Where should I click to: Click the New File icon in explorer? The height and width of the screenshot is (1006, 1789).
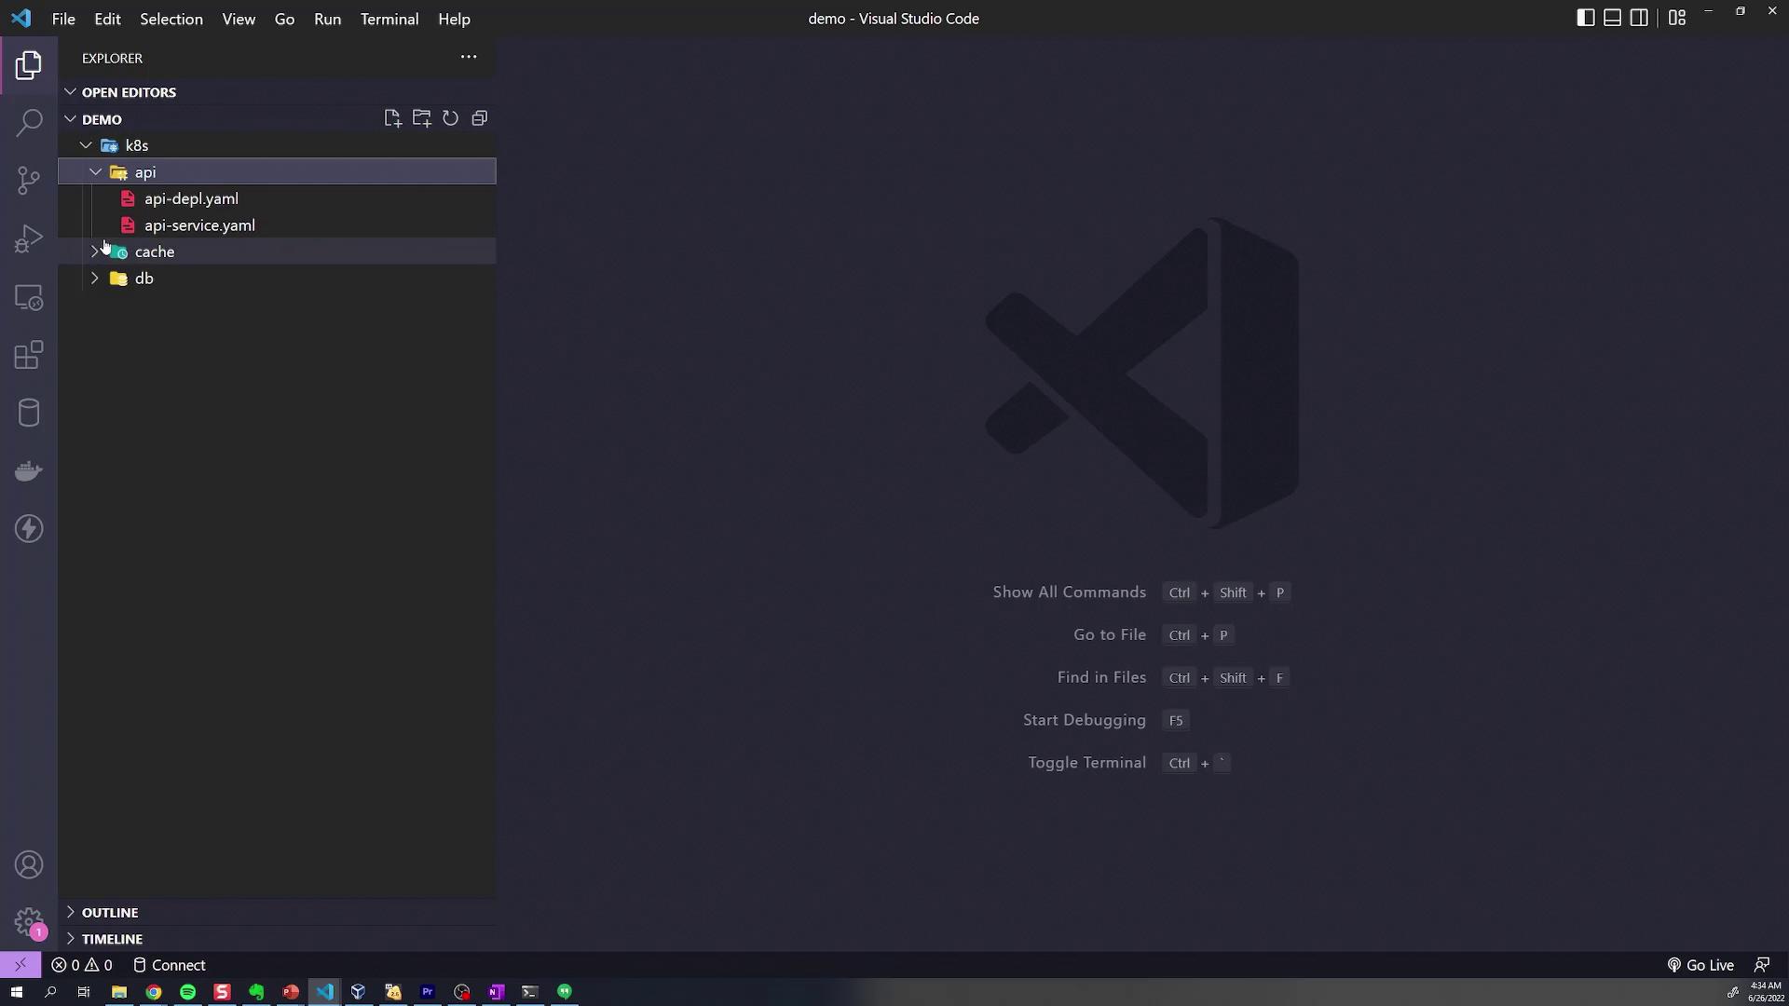(392, 118)
